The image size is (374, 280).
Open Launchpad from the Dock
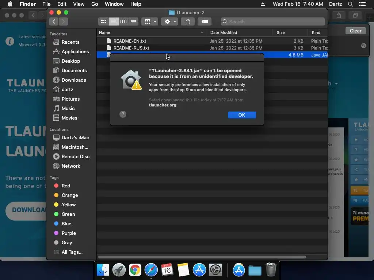point(119,270)
